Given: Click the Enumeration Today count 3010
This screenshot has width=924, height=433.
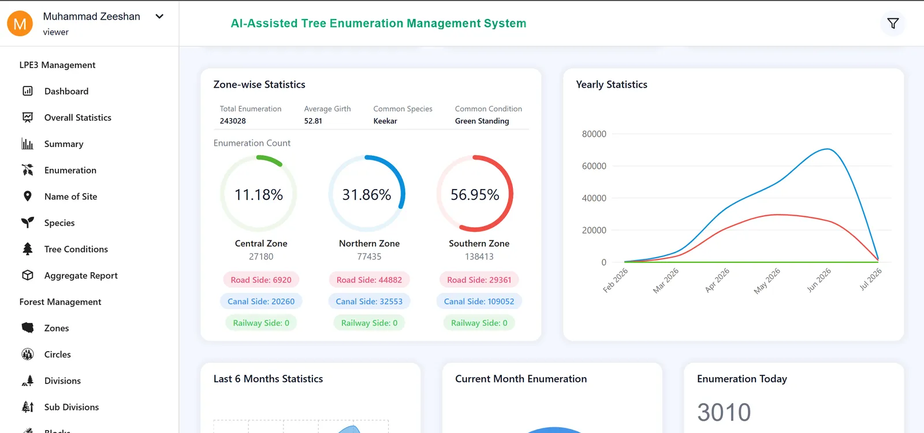Looking at the screenshot, I should (x=724, y=412).
